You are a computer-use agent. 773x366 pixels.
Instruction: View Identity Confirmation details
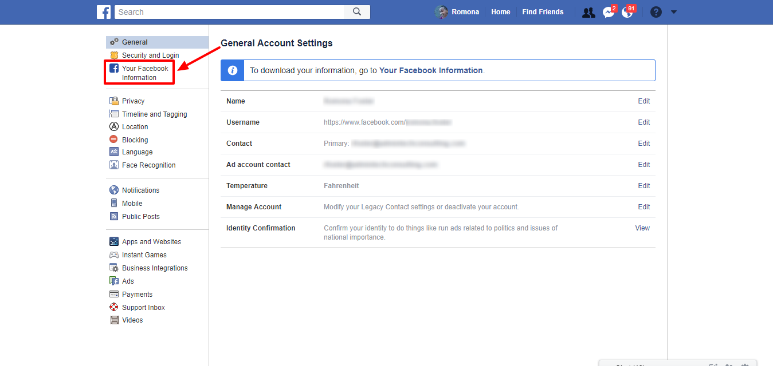tap(642, 228)
